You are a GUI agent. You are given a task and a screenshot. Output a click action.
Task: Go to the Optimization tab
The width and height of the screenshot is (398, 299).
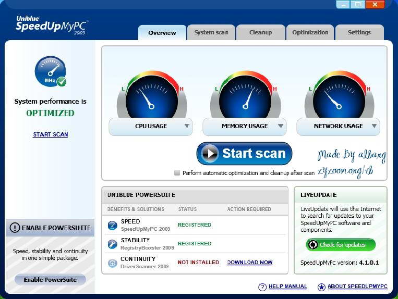(310, 32)
